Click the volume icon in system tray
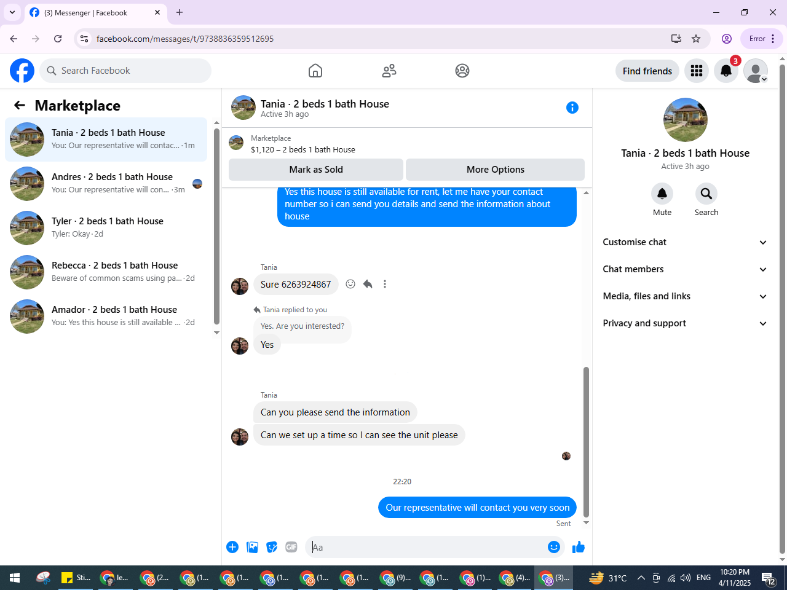The height and width of the screenshot is (590, 787). [686, 578]
